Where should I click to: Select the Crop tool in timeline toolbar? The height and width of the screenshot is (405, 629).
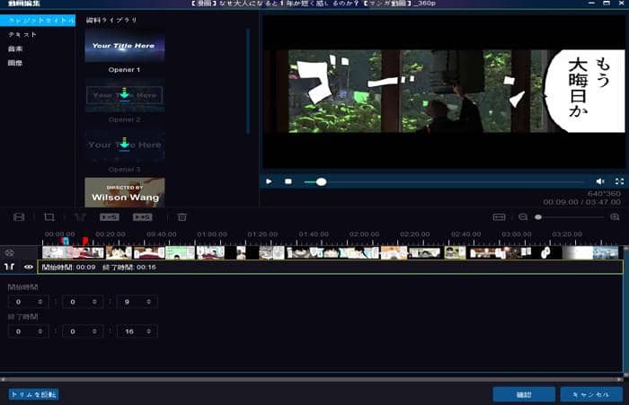tap(49, 217)
